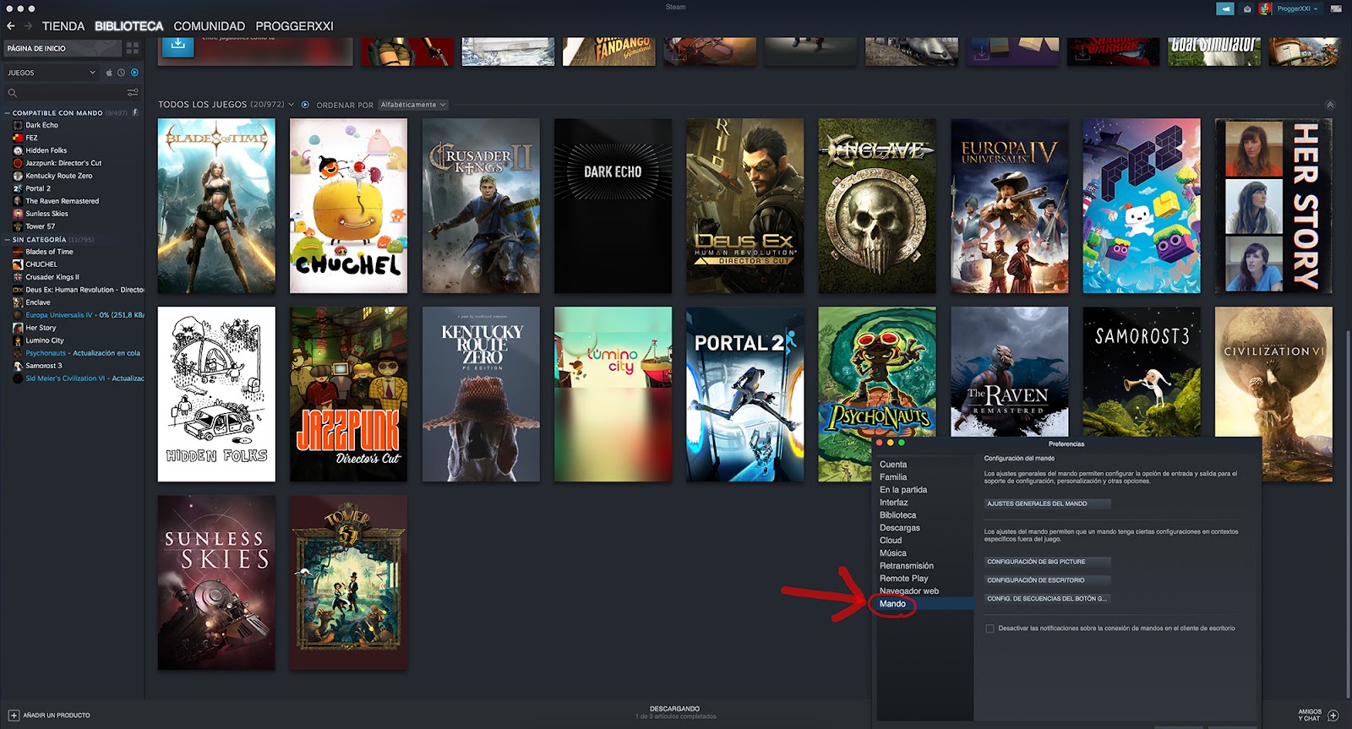Click Configuración de escritorio button
Image resolution: width=1352 pixels, height=729 pixels.
click(x=1047, y=580)
